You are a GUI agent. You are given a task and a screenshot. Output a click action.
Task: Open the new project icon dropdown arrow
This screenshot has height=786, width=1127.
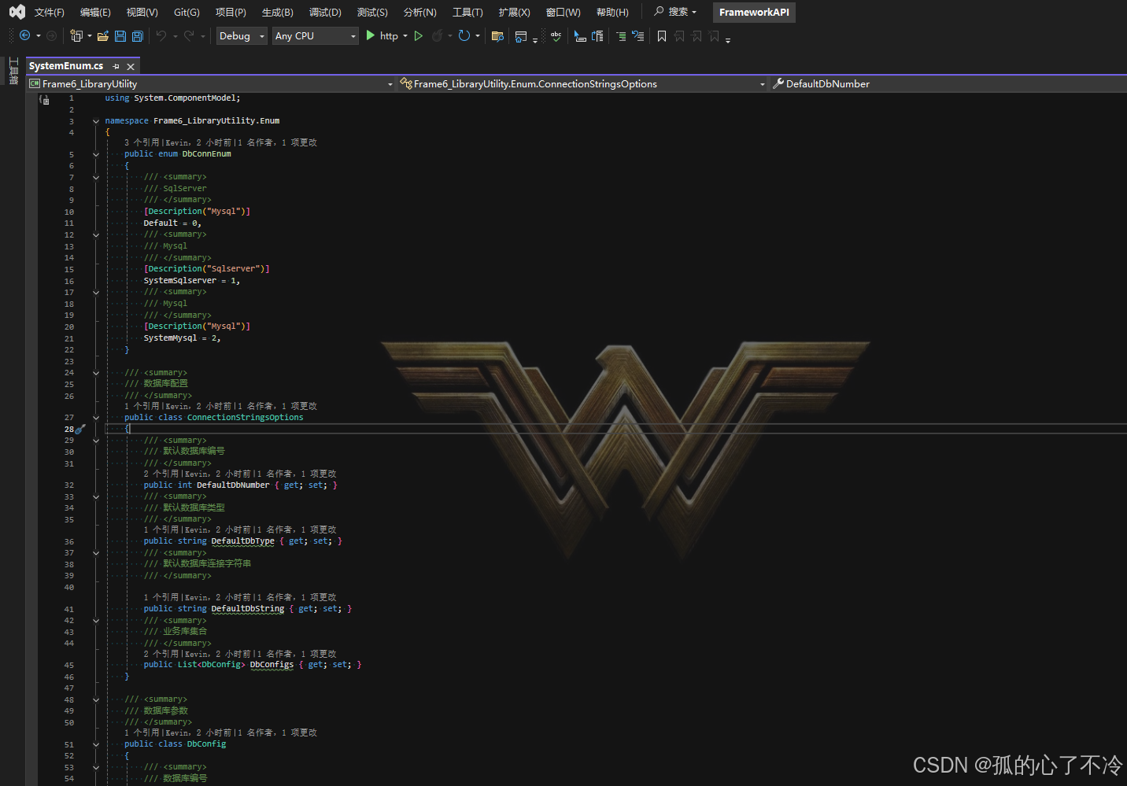[x=89, y=35]
